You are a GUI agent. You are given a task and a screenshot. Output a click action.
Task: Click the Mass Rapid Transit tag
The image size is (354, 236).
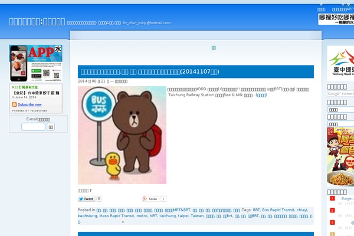click(x=117, y=216)
